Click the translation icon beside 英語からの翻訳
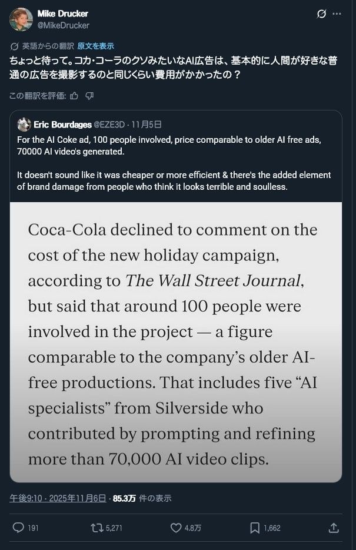The width and height of the screenshot is (356, 550). pos(15,46)
